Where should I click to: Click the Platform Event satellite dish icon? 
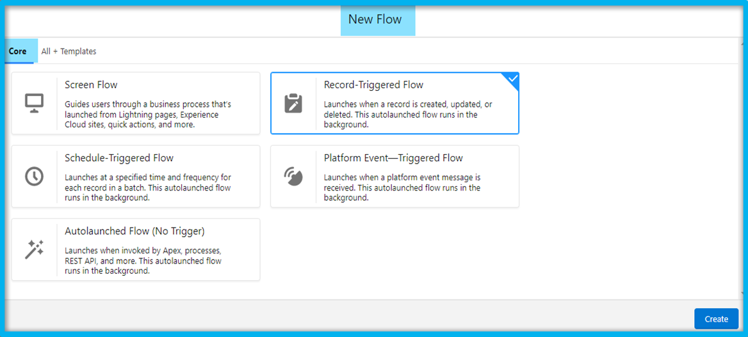pyautogui.click(x=293, y=176)
